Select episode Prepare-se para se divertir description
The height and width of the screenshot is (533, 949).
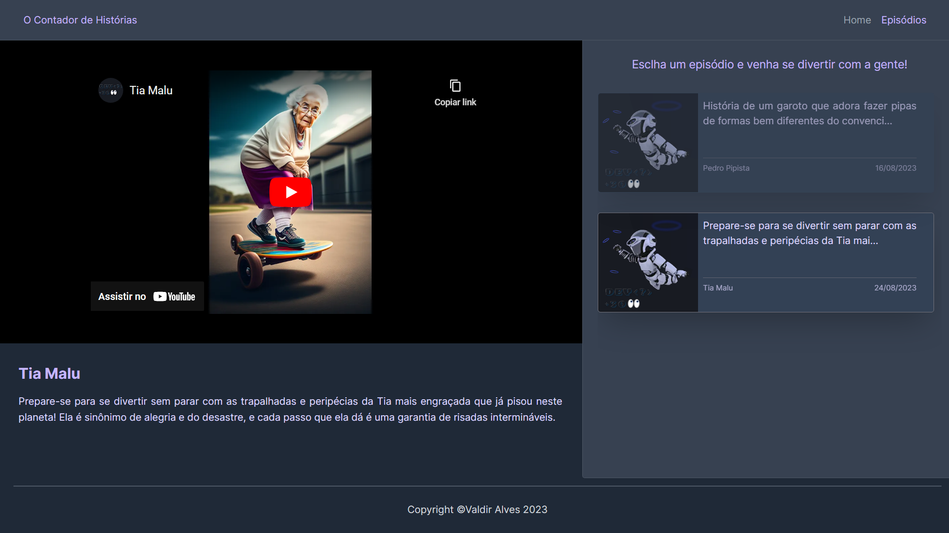809,233
